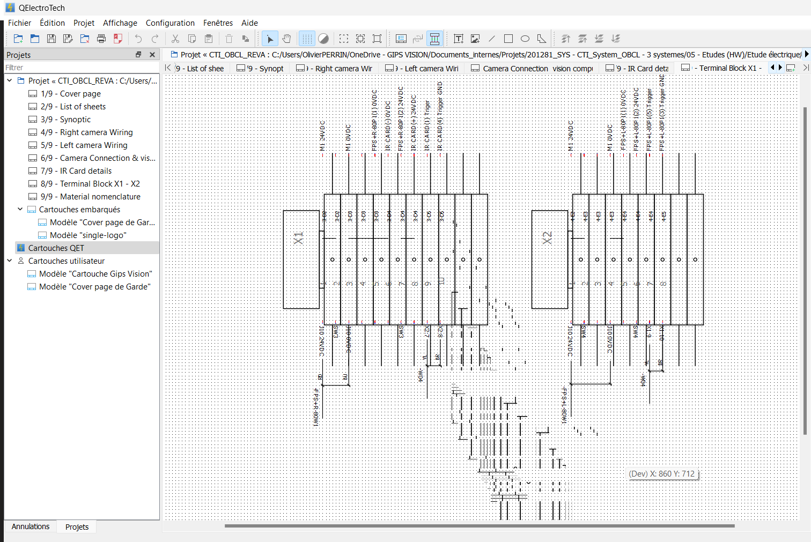Toggle the grid display button
The height and width of the screenshot is (542, 811).
point(307,39)
